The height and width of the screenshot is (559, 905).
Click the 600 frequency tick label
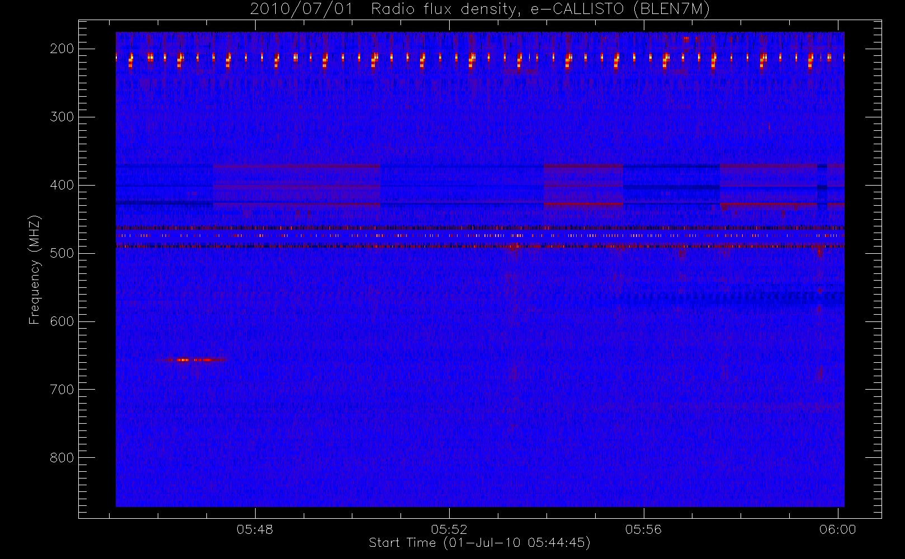(x=62, y=321)
